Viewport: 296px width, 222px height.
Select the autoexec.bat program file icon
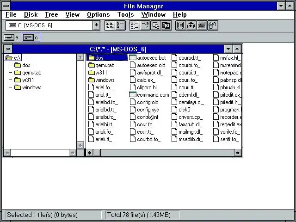133,57
